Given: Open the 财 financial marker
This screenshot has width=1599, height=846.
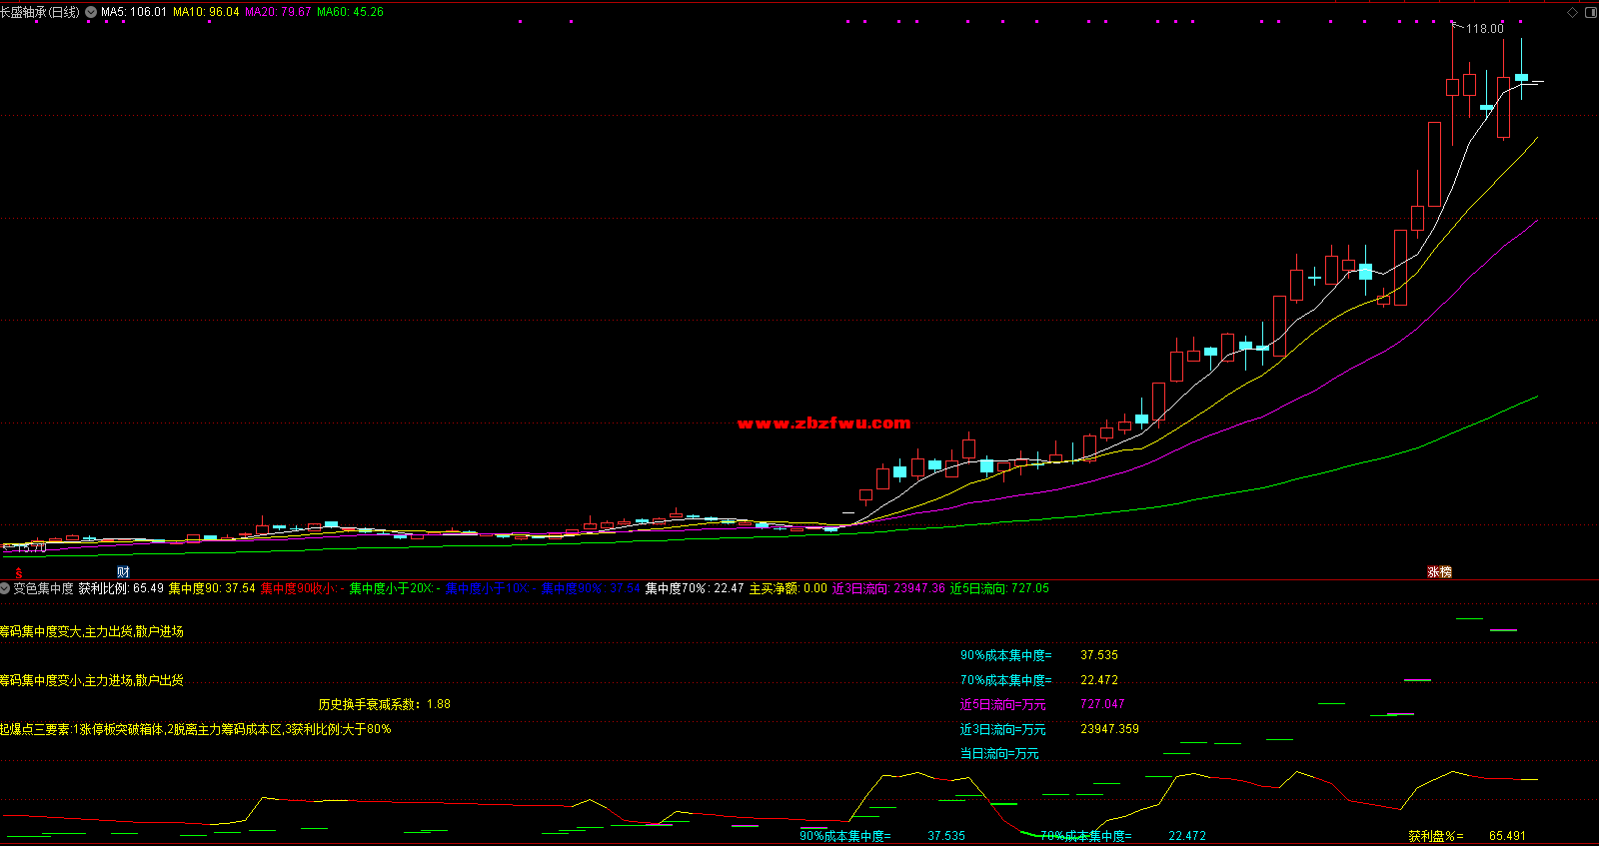Looking at the screenshot, I should [x=123, y=572].
